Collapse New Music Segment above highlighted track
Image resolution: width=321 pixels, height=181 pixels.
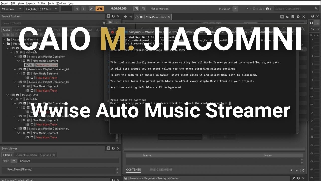(x=18, y=61)
